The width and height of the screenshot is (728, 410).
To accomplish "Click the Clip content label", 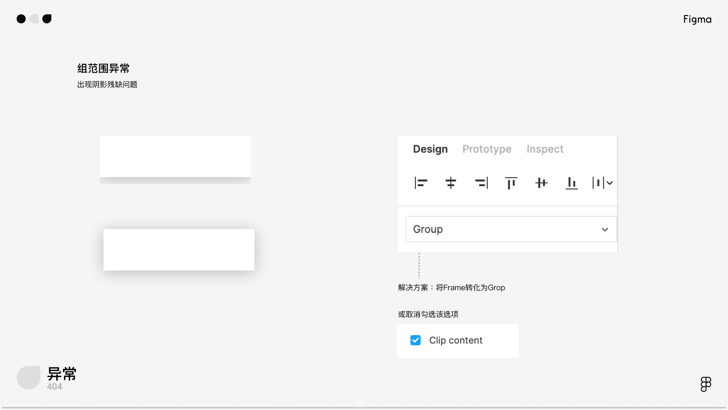I will coord(456,340).
